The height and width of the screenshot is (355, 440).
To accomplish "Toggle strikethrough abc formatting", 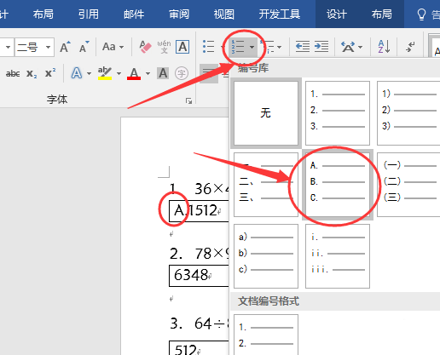I will (x=13, y=74).
